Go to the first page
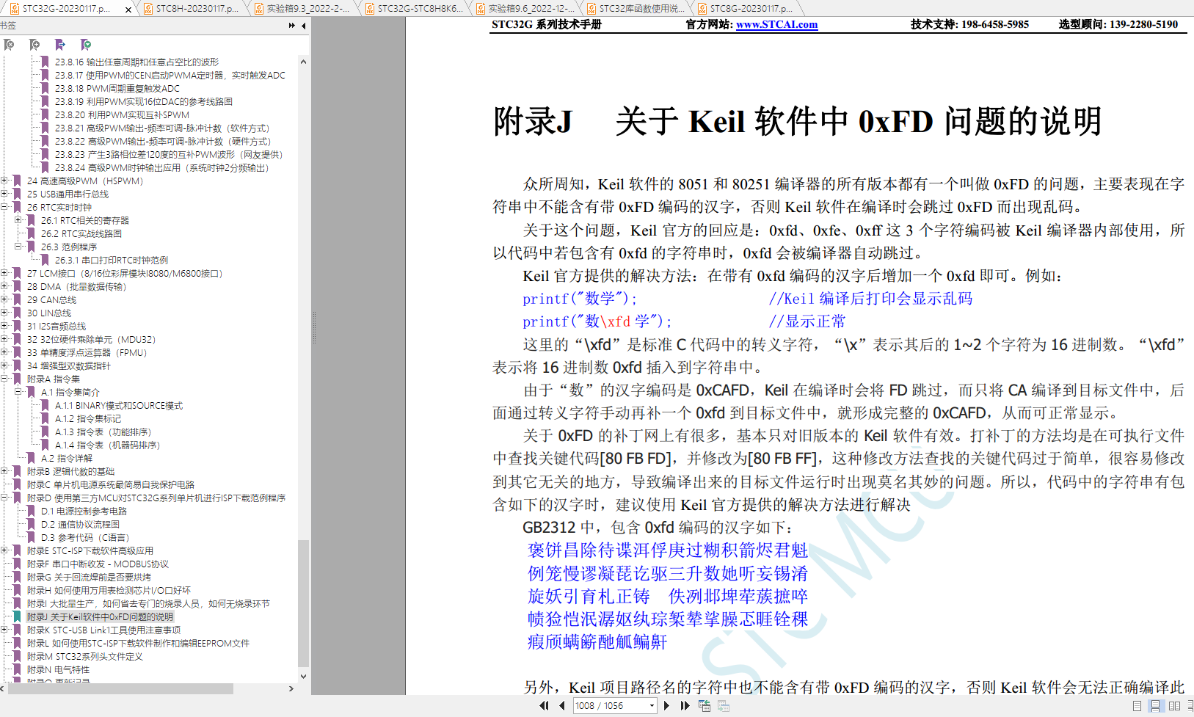The image size is (1194, 717). tap(544, 705)
